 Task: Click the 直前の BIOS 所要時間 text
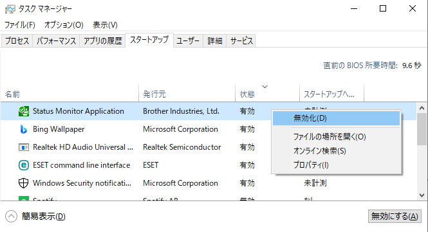pos(360,66)
